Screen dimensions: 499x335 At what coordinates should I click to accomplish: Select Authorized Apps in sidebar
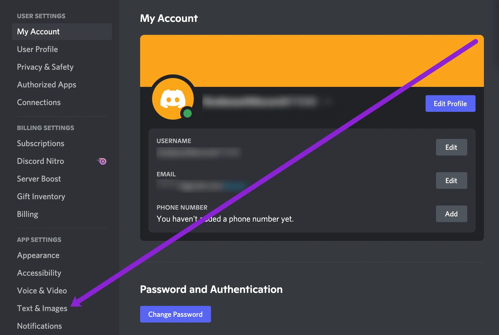(x=47, y=85)
